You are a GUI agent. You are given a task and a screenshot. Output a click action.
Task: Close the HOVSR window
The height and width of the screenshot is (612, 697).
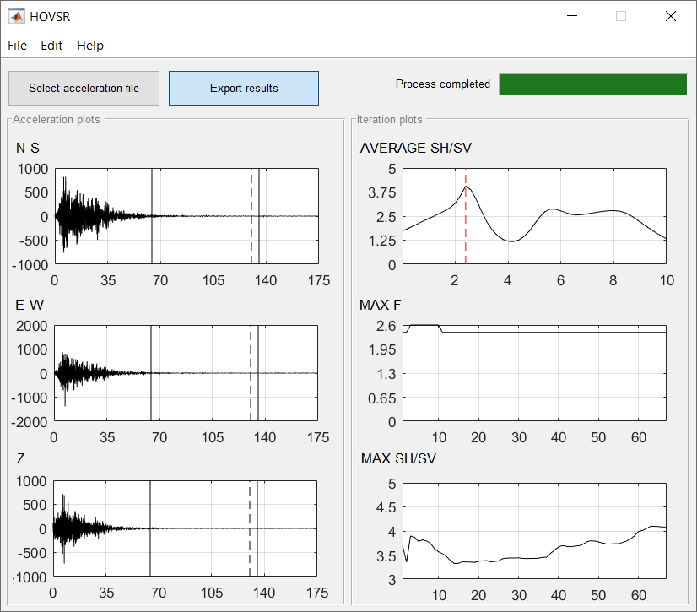point(670,16)
